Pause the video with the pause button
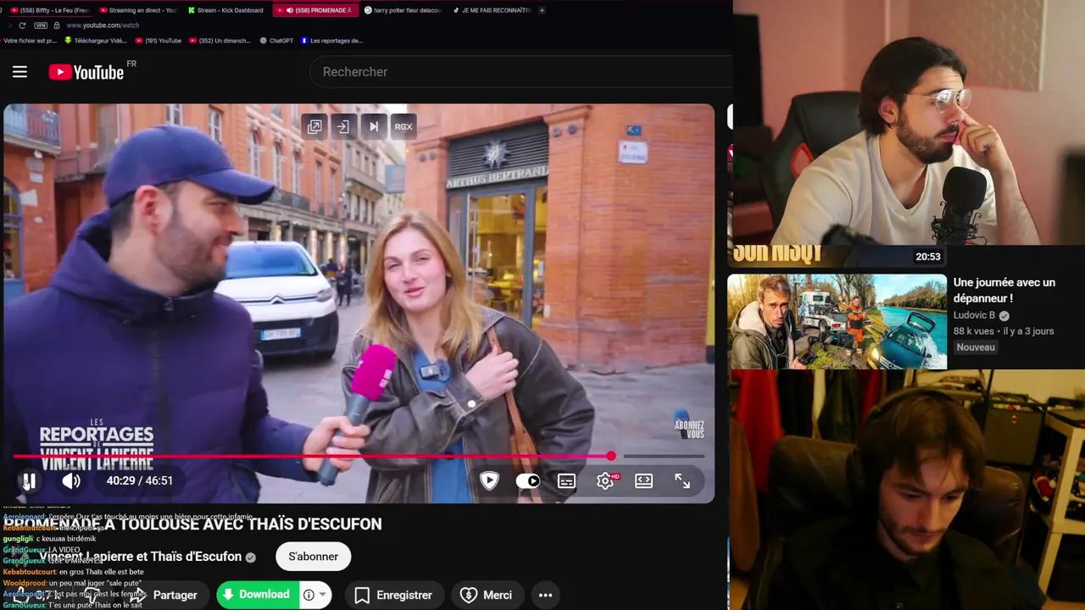Viewport: 1085px width, 610px height. pos(29,481)
